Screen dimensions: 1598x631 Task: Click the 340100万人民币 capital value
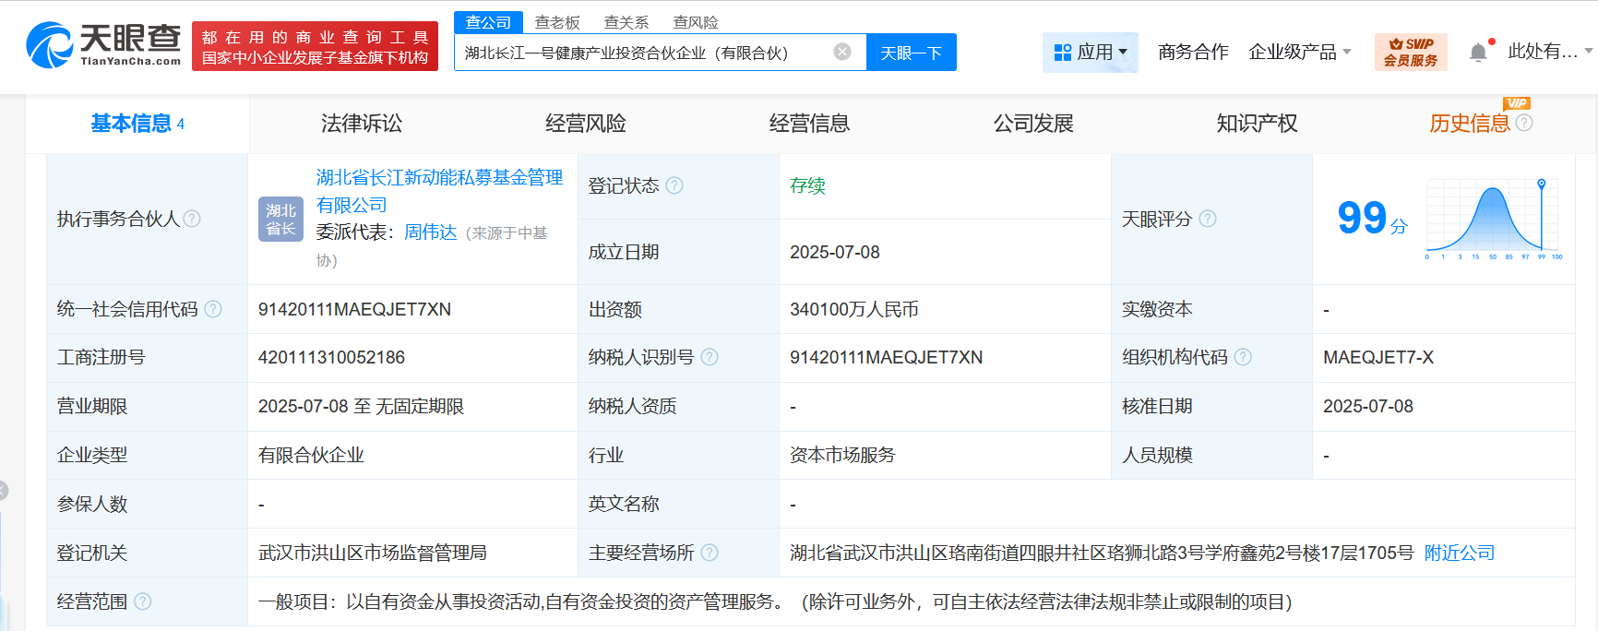pyautogui.click(x=854, y=309)
